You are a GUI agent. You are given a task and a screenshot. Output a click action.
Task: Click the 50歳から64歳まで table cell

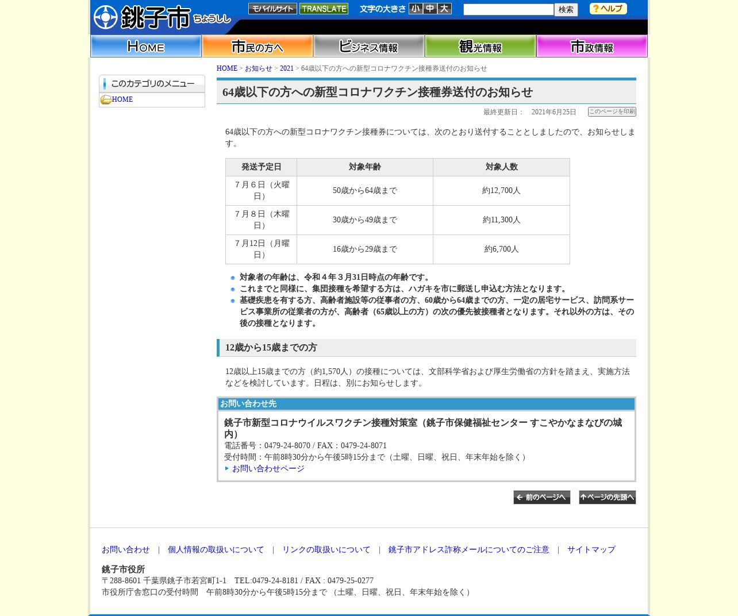365,191
